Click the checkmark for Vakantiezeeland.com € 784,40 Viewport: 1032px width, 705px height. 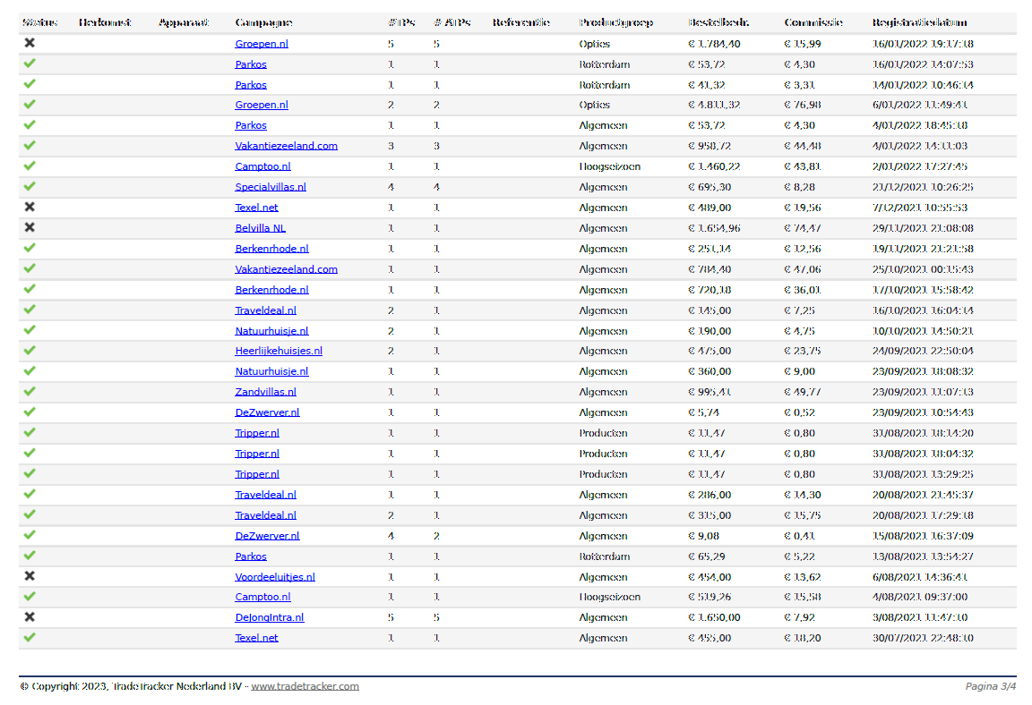click(30, 268)
